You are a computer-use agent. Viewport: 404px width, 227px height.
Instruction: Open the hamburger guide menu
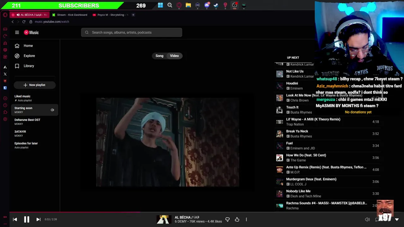tap(17, 32)
